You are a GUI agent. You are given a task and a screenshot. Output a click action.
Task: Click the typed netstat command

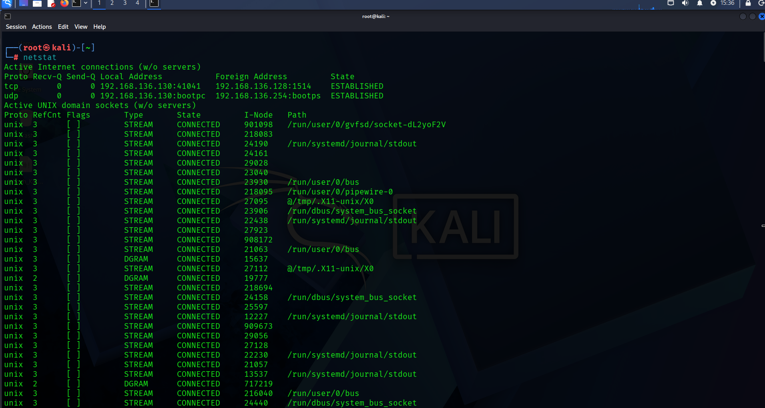(x=40, y=58)
